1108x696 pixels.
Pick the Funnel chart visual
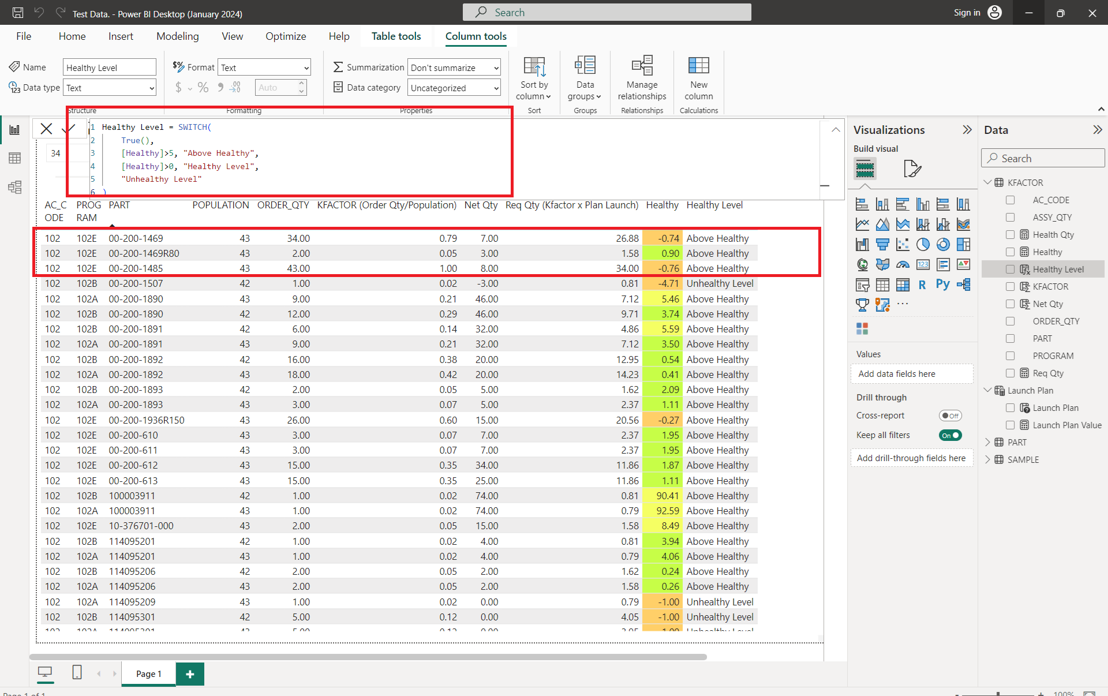tap(882, 245)
